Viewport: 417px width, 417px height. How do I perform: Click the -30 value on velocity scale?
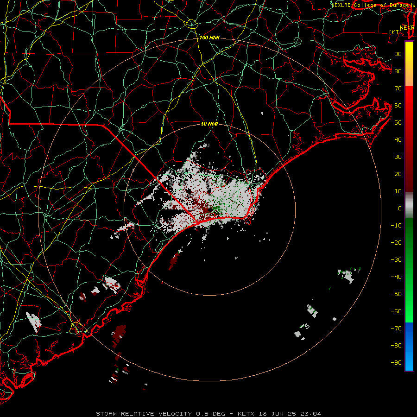tap(396, 260)
